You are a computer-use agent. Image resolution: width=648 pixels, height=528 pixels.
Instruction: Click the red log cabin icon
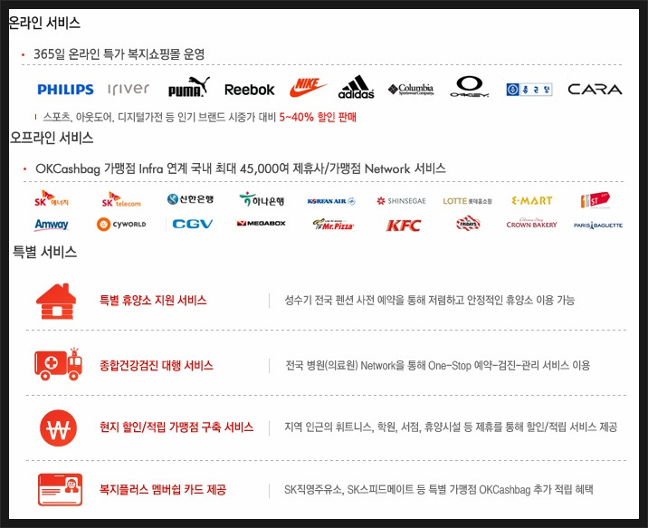[x=56, y=301]
